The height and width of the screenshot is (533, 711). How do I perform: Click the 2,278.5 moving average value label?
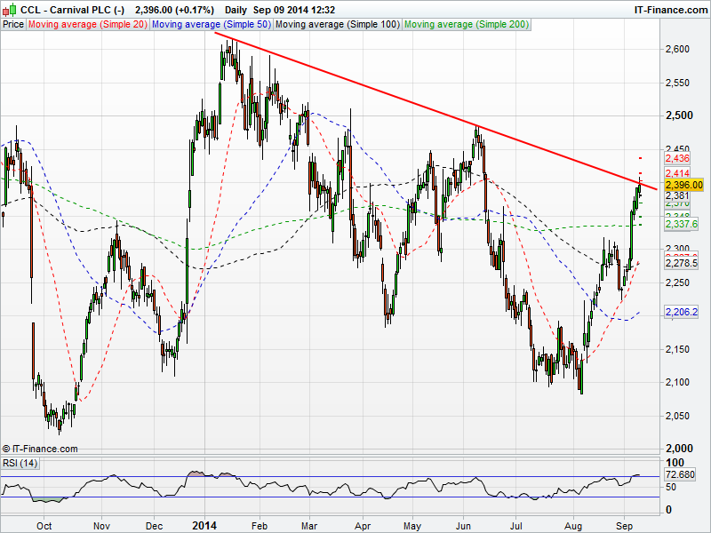pyautogui.click(x=682, y=264)
